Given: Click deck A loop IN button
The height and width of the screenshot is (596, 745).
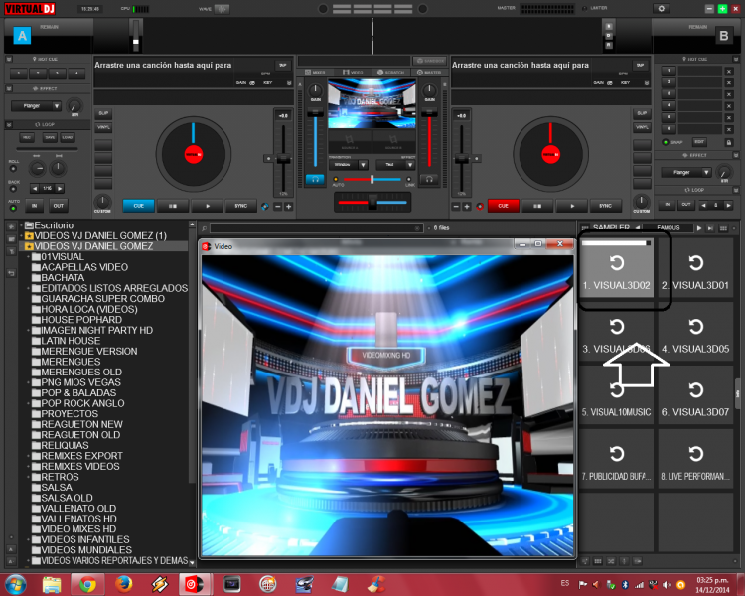Looking at the screenshot, I should [34, 206].
